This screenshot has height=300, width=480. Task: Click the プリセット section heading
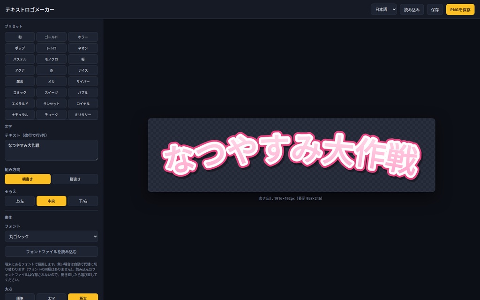(14, 26)
